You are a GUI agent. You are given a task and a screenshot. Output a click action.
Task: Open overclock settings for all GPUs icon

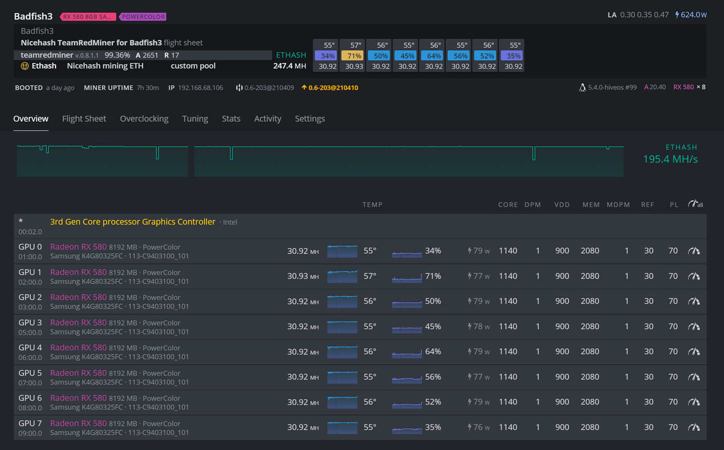pyautogui.click(x=695, y=204)
